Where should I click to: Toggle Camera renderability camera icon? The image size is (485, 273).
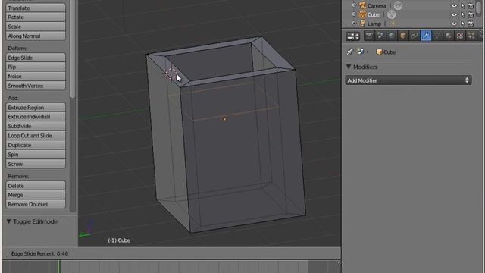471,5
